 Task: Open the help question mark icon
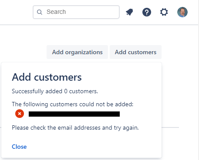coord(147,12)
